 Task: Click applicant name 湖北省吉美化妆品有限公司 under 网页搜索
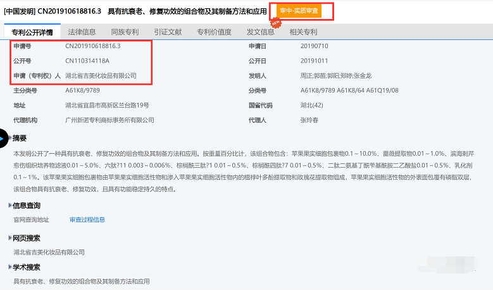49,252
